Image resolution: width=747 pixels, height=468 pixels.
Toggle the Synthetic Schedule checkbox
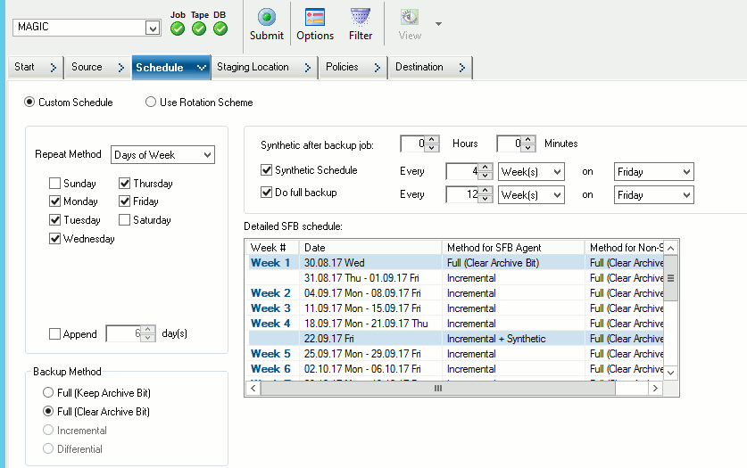[266, 169]
